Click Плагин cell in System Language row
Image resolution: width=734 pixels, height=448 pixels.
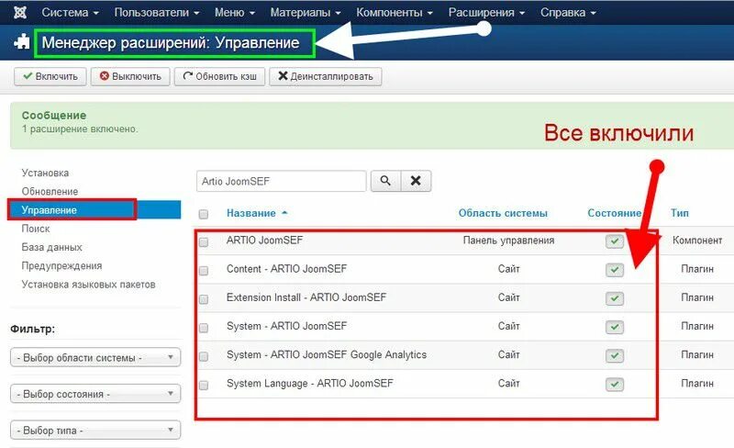(x=697, y=384)
